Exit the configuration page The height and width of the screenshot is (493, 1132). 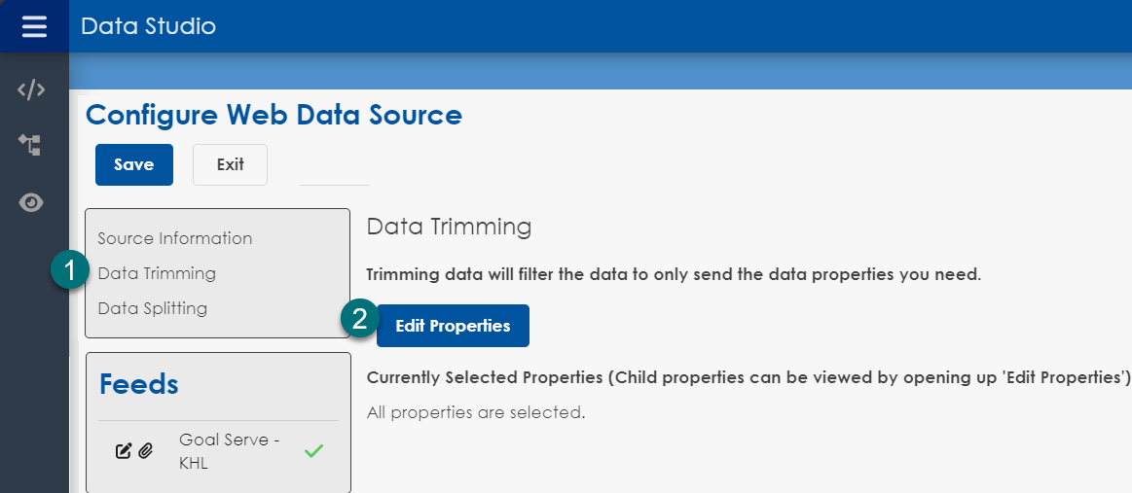coord(230,164)
